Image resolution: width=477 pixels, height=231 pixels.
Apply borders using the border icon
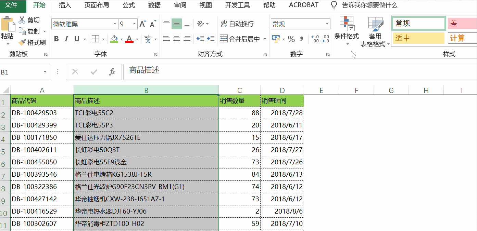pyautogui.click(x=96, y=39)
